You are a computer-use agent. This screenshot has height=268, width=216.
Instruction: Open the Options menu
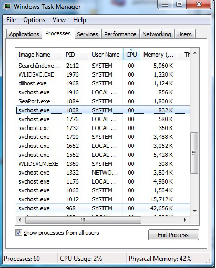(x=34, y=20)
